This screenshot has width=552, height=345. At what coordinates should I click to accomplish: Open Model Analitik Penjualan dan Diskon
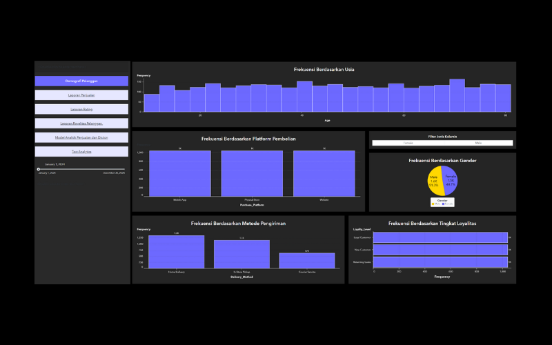(x=81, y=137)
